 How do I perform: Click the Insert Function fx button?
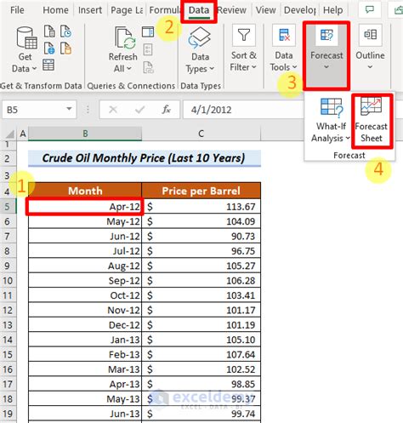tap(166, 109)
